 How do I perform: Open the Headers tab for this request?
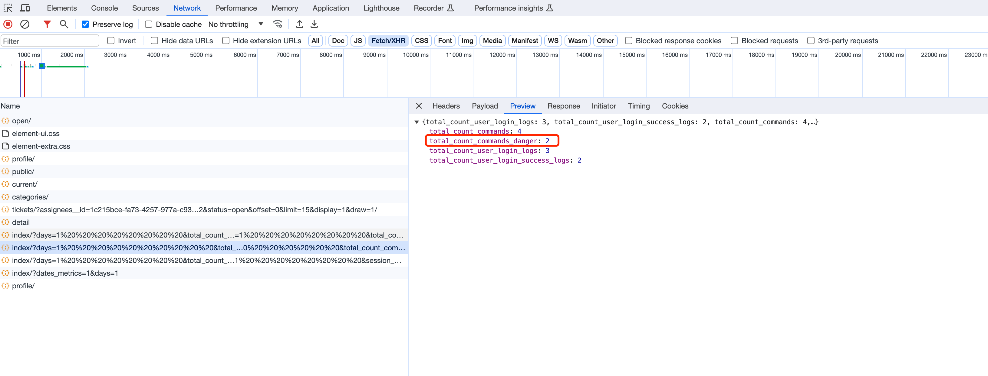click(446, 106)
